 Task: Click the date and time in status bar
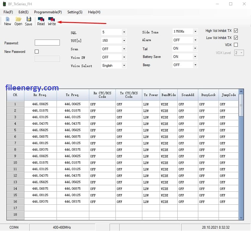pyautogui.click(x=216, y=227)
